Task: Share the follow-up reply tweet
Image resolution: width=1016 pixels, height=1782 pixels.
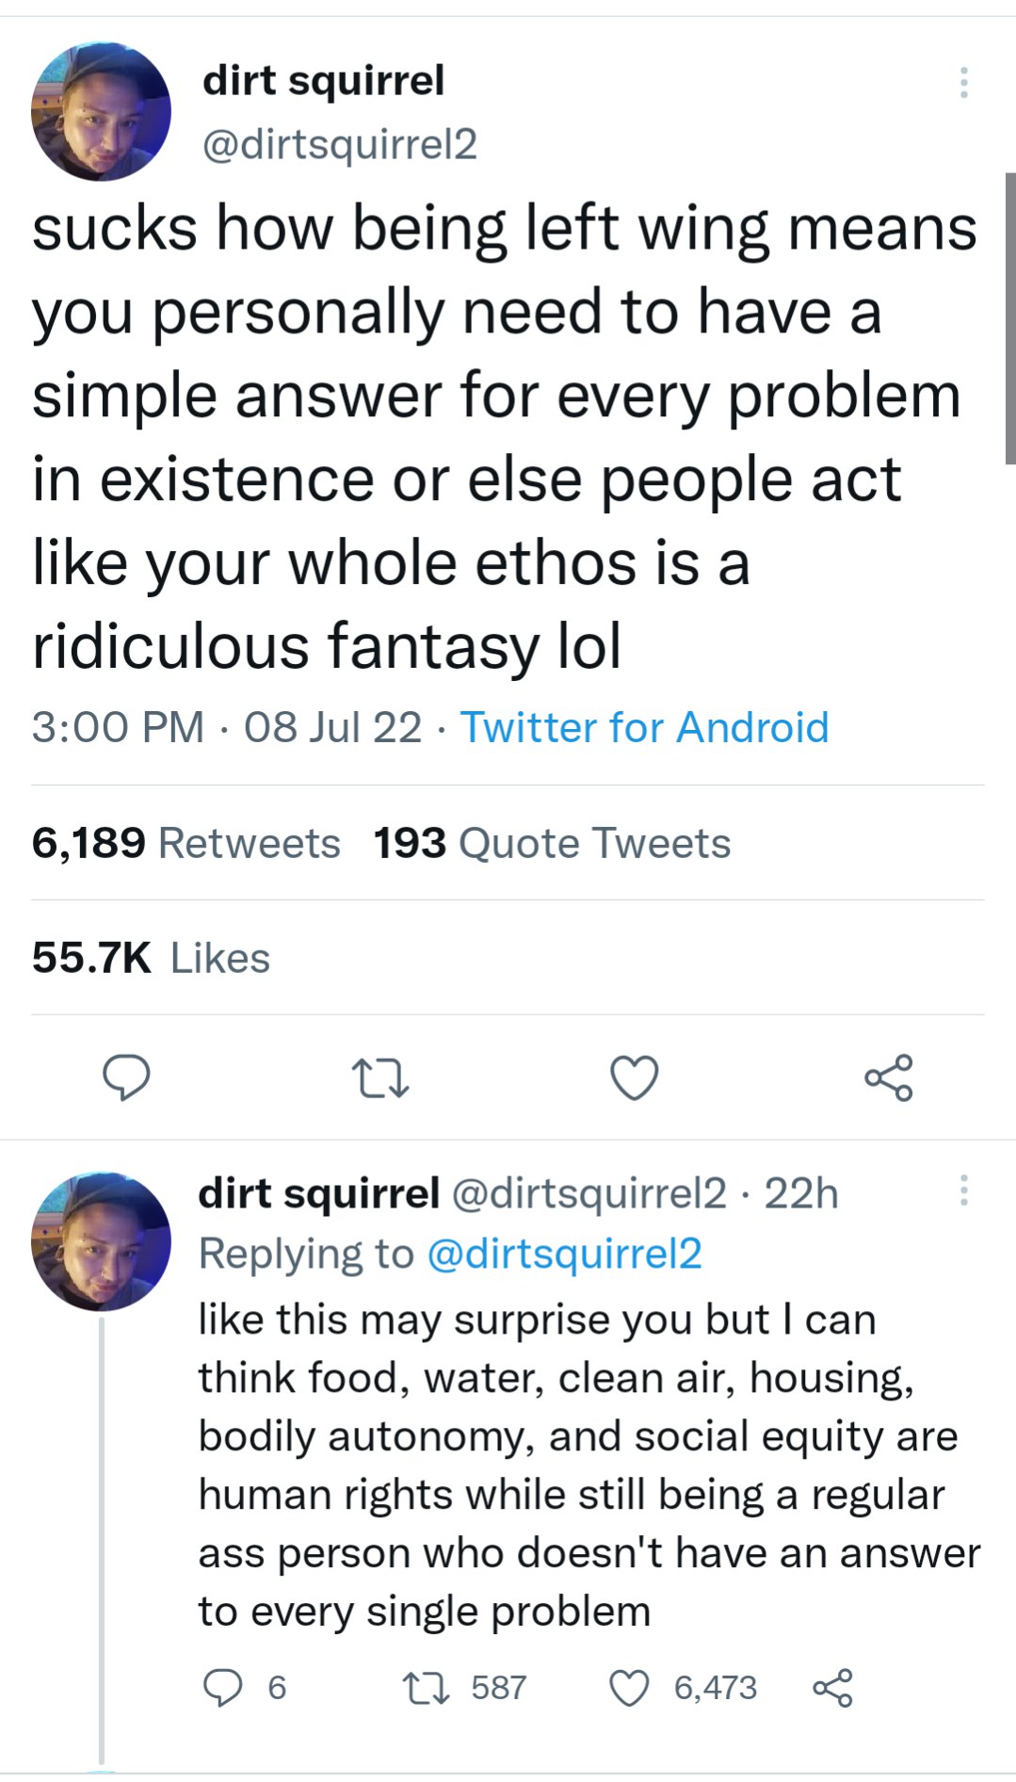Action: tap(832, 1687)
